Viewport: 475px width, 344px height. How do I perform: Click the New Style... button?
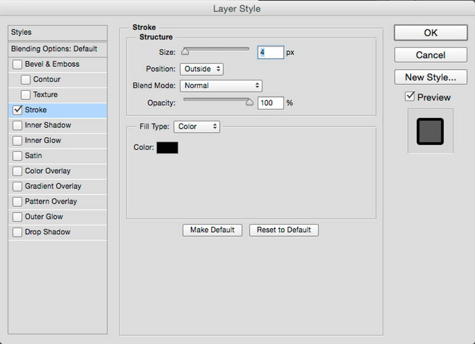click(430, 77)
